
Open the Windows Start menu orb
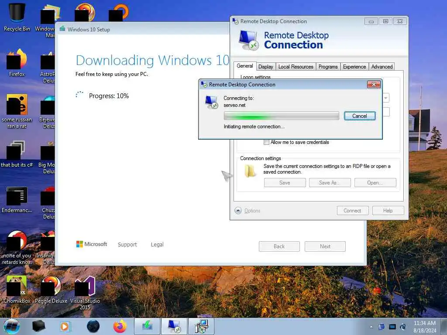[x=12, y=326]
